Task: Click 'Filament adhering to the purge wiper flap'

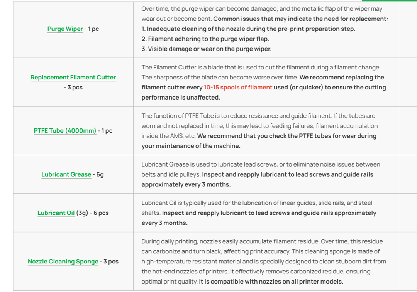Action: pyautogui.click(x=205, y=39)
